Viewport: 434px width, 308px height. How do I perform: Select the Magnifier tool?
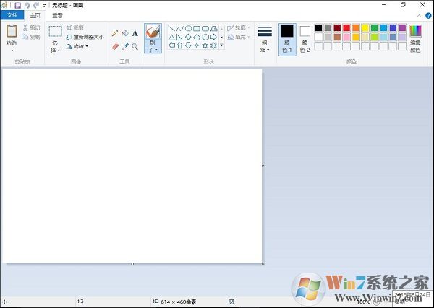pos(135,46)
